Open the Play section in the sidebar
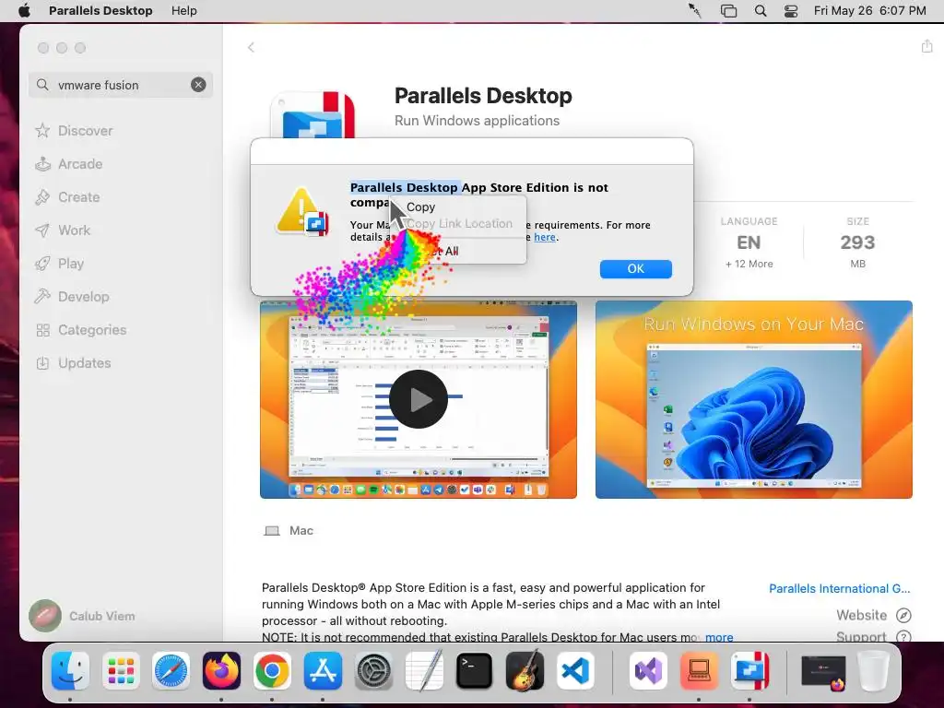 pos(70,264)
